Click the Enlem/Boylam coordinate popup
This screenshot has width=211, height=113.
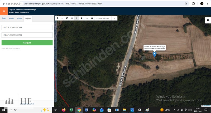pos(155,47)
